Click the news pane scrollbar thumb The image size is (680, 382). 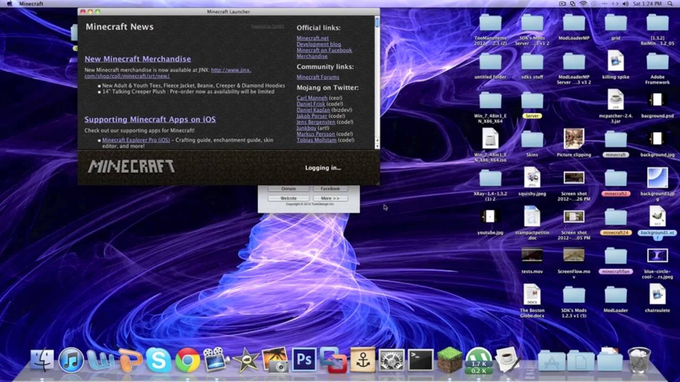pos(377,22)
